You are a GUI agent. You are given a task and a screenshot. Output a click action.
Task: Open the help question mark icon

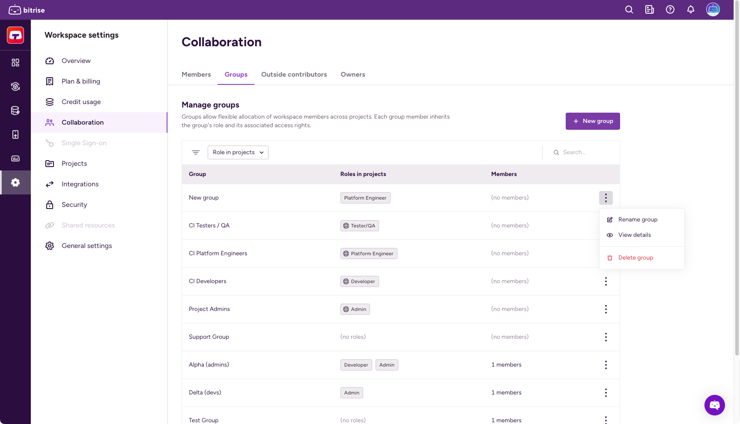tap(670, 10)
